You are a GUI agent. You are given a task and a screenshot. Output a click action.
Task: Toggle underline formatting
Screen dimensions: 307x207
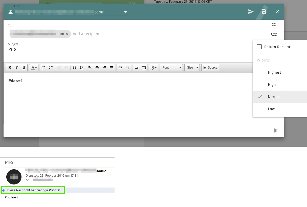coord(24,68)
